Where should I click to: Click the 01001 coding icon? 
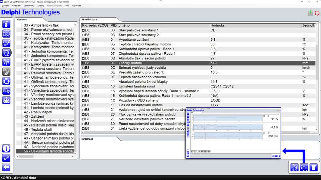point(6,91)
